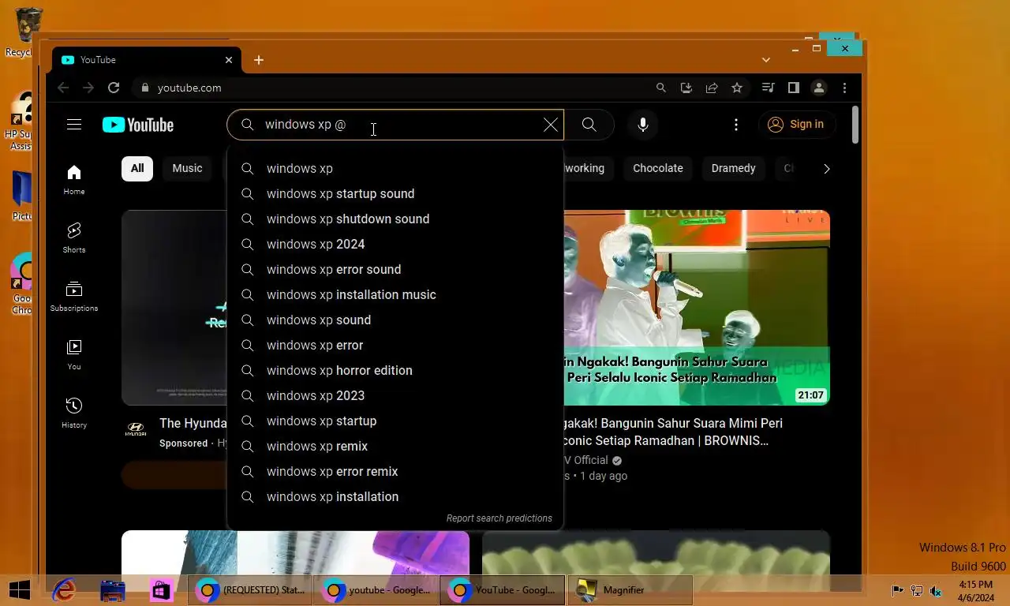Image resolution: width=1010 pixels, height=606 pixels.
Task: Click the Chrome address bar search icon
Action: pyautogui.click(x=661, y=88)
